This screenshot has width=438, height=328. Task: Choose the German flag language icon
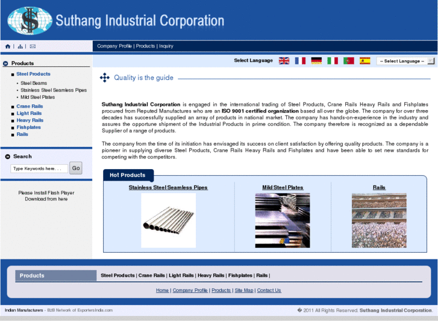(316, 61)
